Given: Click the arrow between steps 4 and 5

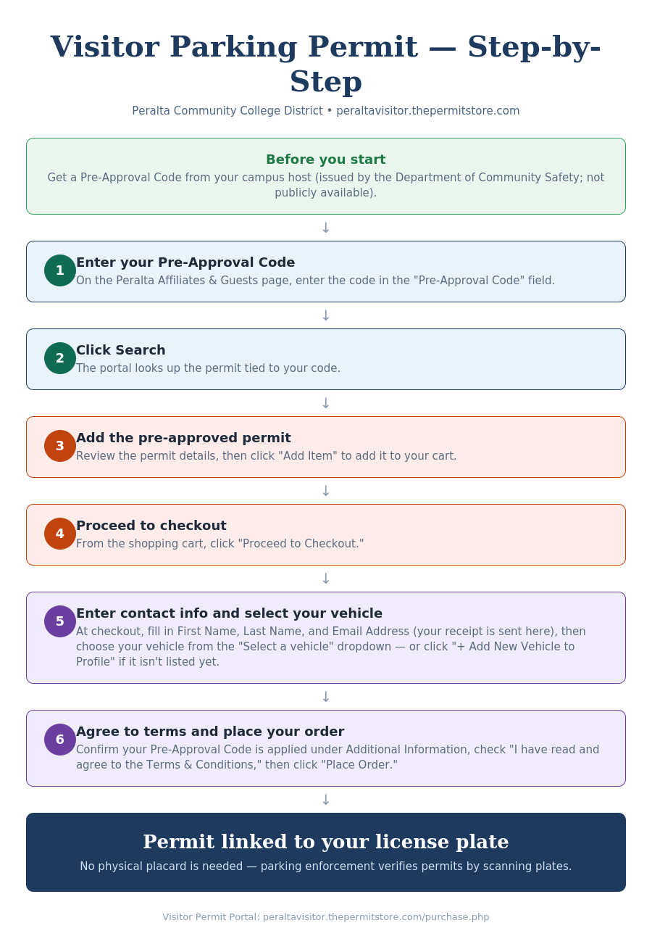Looking at the screenshot, I should coord(326,579).
